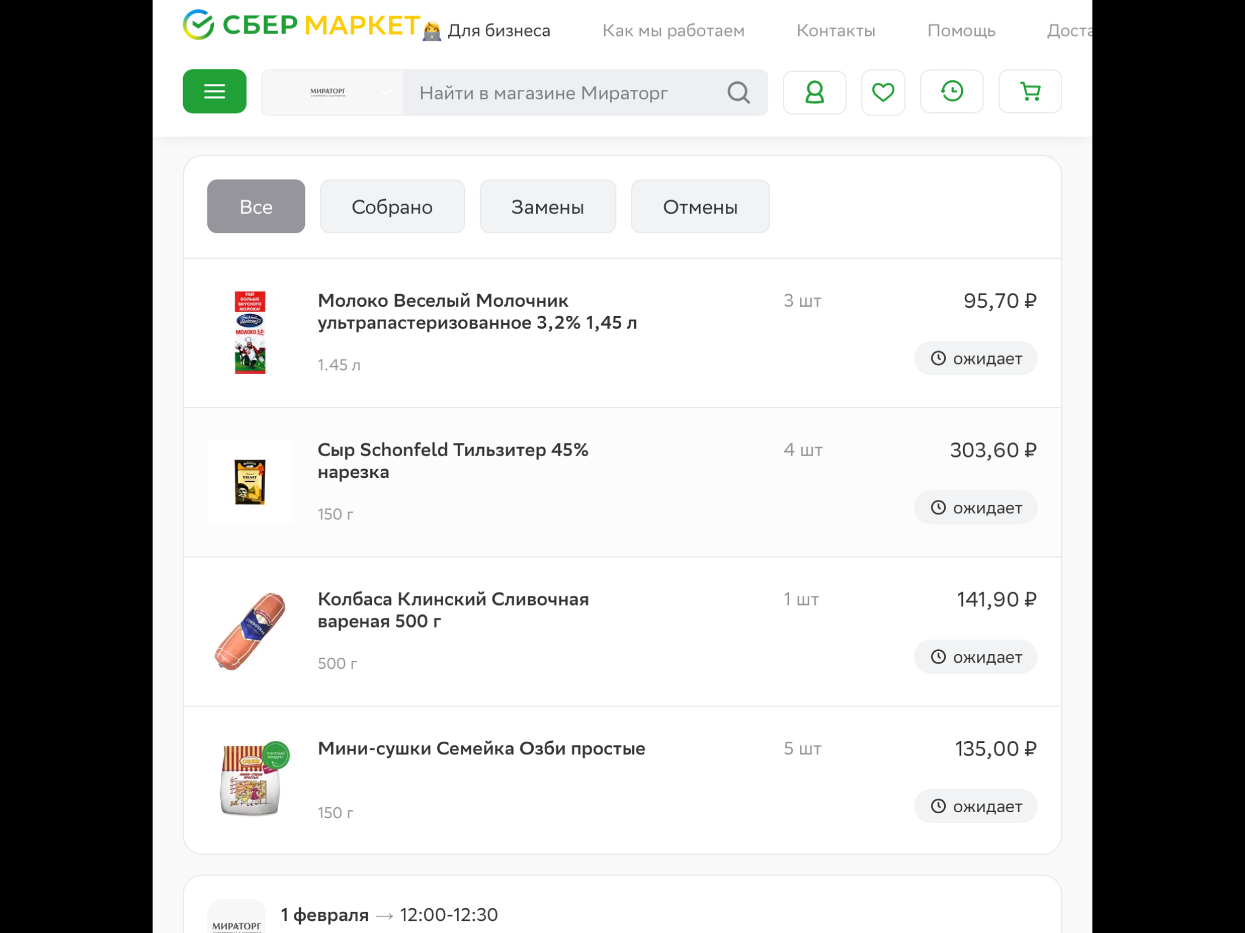This screenshot has height=933, width=1245.
Task: Open the Schonfeld cheese thumbnail
Action: tap(250, 482)
